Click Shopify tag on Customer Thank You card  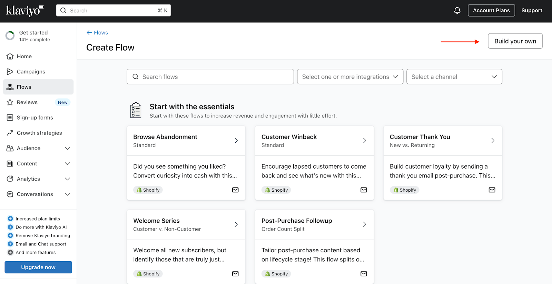(x=405, y=190)
